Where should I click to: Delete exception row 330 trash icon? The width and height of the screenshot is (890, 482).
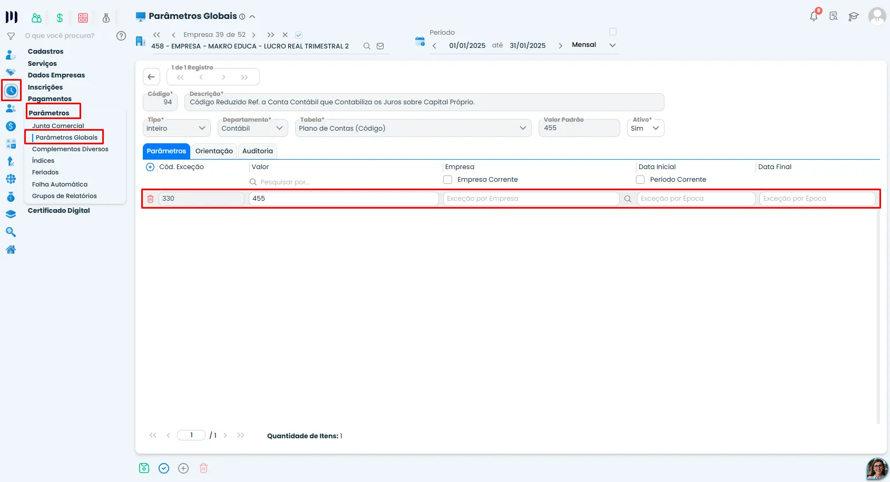(150, 199)
